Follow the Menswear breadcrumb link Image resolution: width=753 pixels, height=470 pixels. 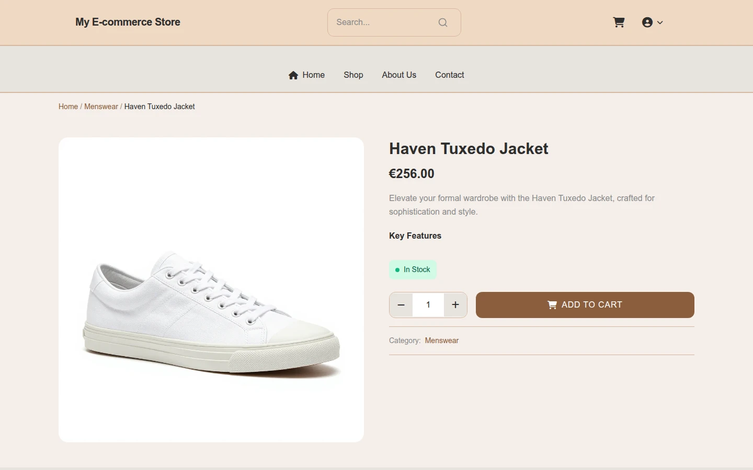(101, 107)
